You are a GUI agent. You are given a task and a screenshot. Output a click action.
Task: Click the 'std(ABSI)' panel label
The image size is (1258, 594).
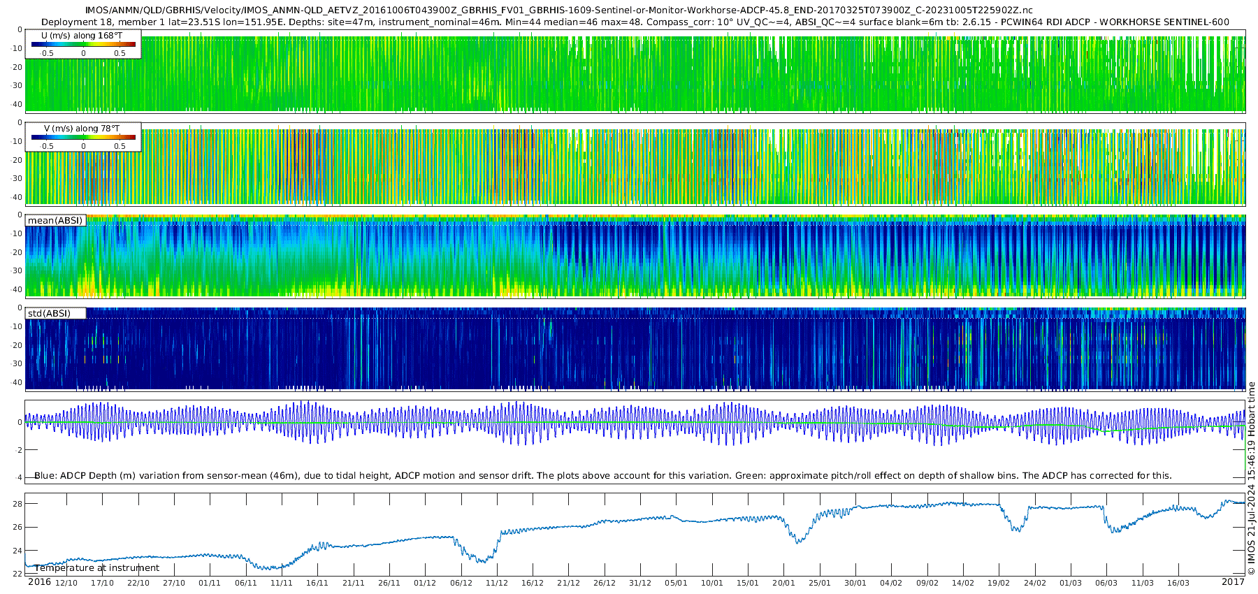pyautogui.click(x=50, y=314)
